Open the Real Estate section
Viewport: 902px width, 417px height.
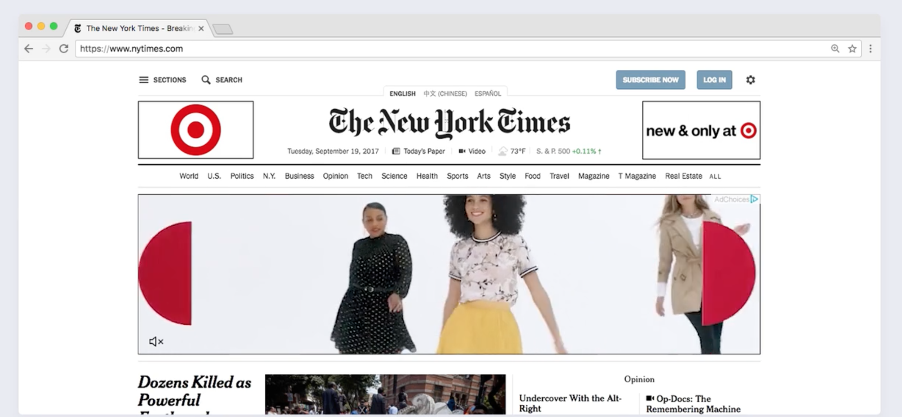[684, 176]
